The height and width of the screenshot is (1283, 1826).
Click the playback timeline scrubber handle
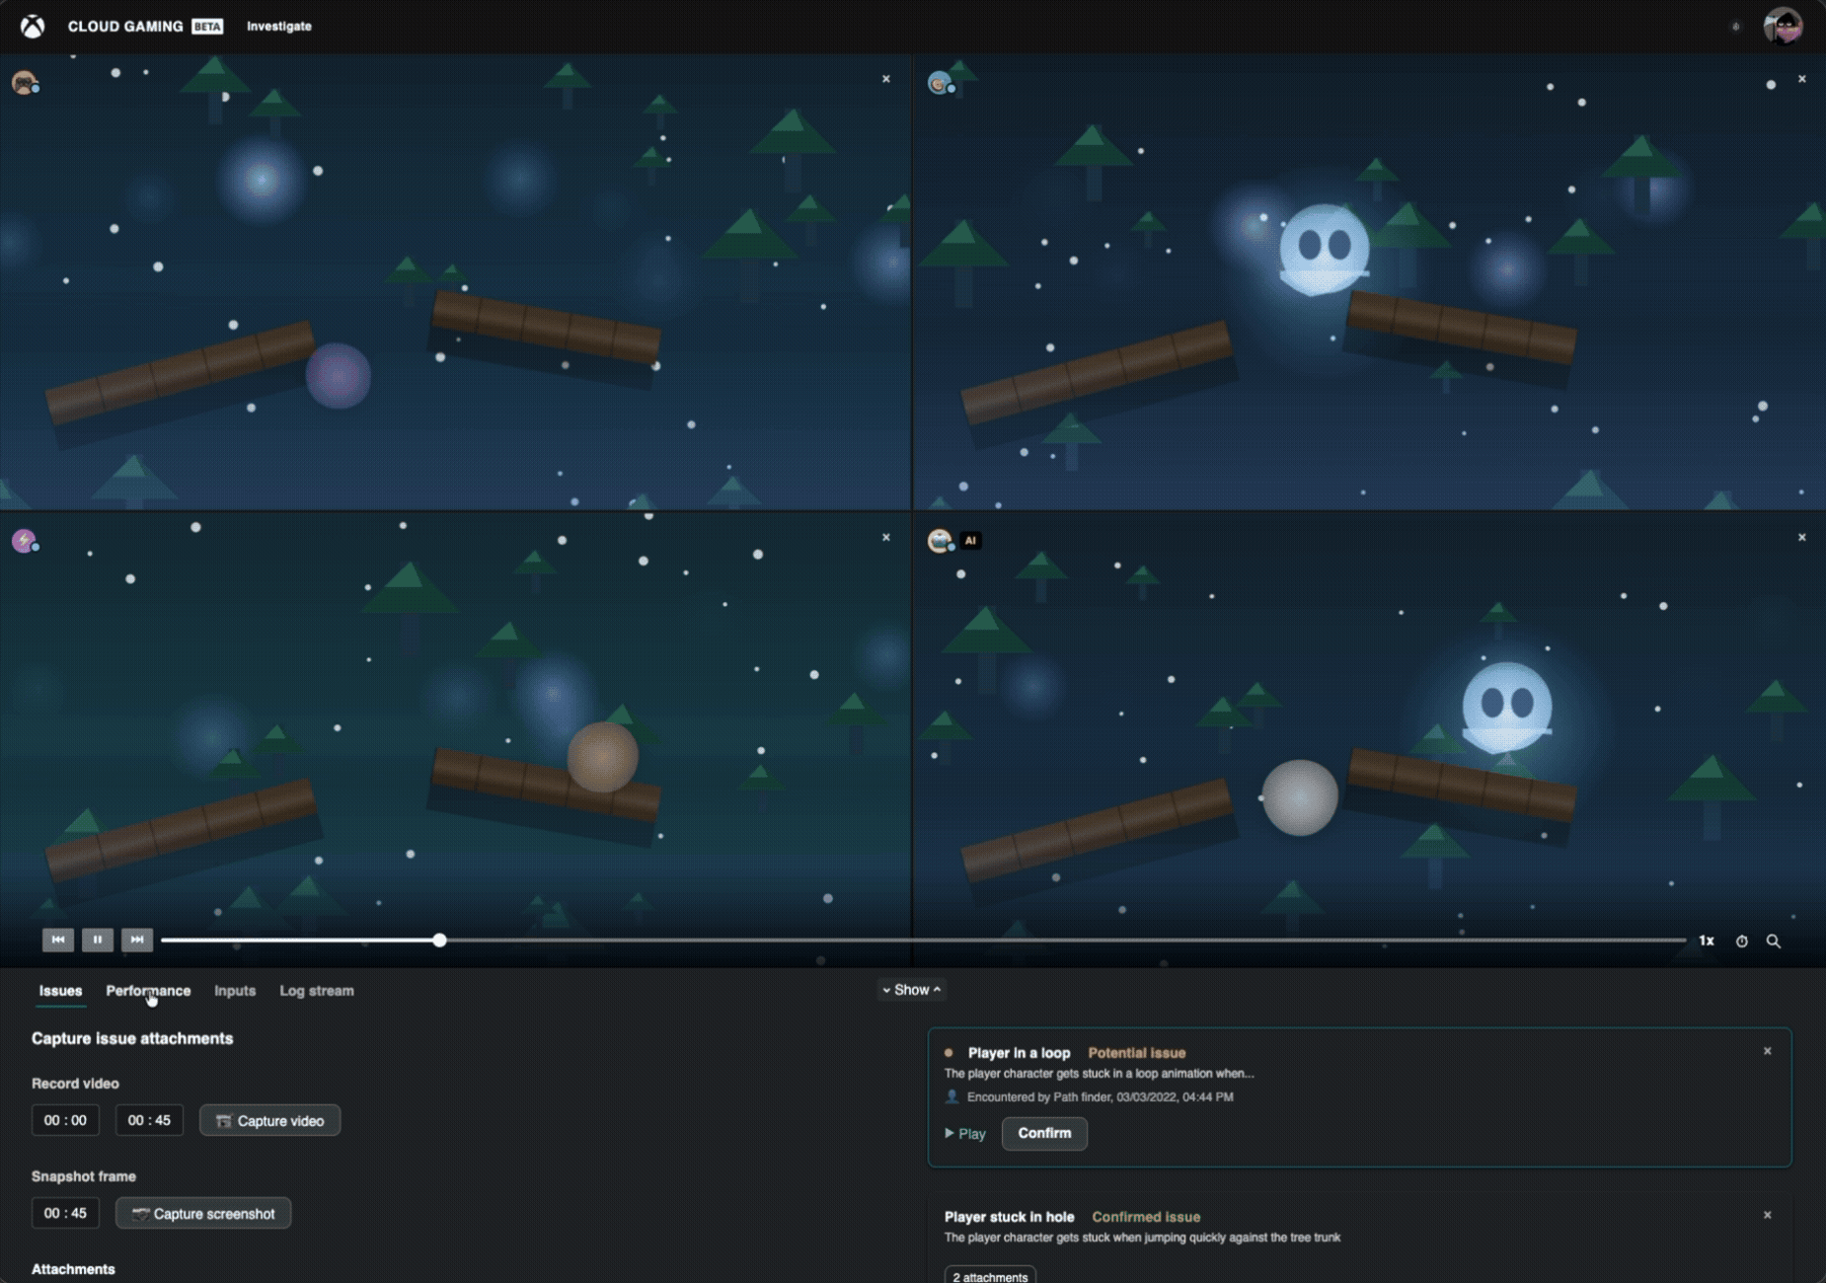pos(440,941)
